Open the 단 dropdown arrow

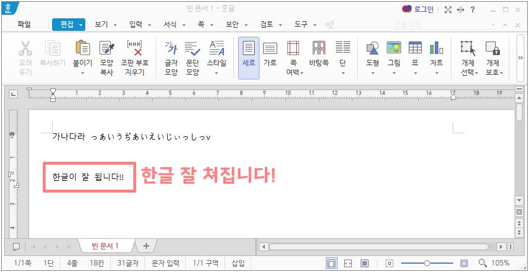click(343, 73)
